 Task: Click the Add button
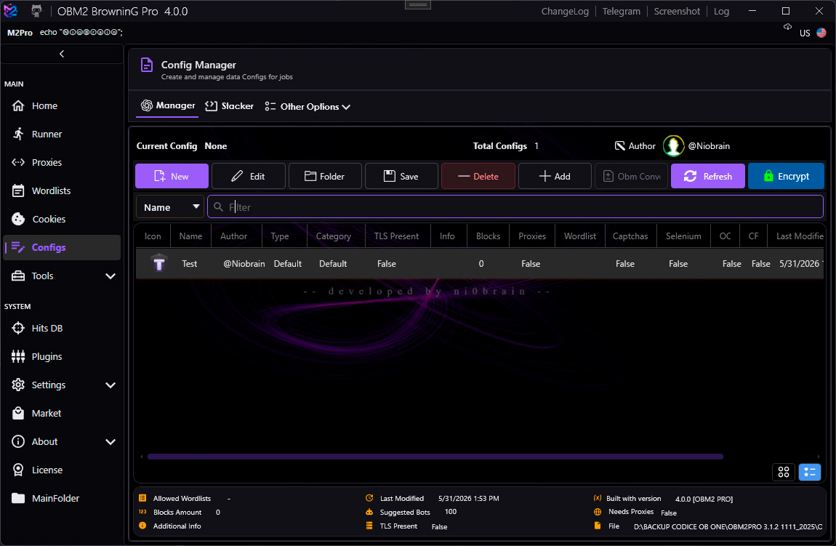(555, 176)
